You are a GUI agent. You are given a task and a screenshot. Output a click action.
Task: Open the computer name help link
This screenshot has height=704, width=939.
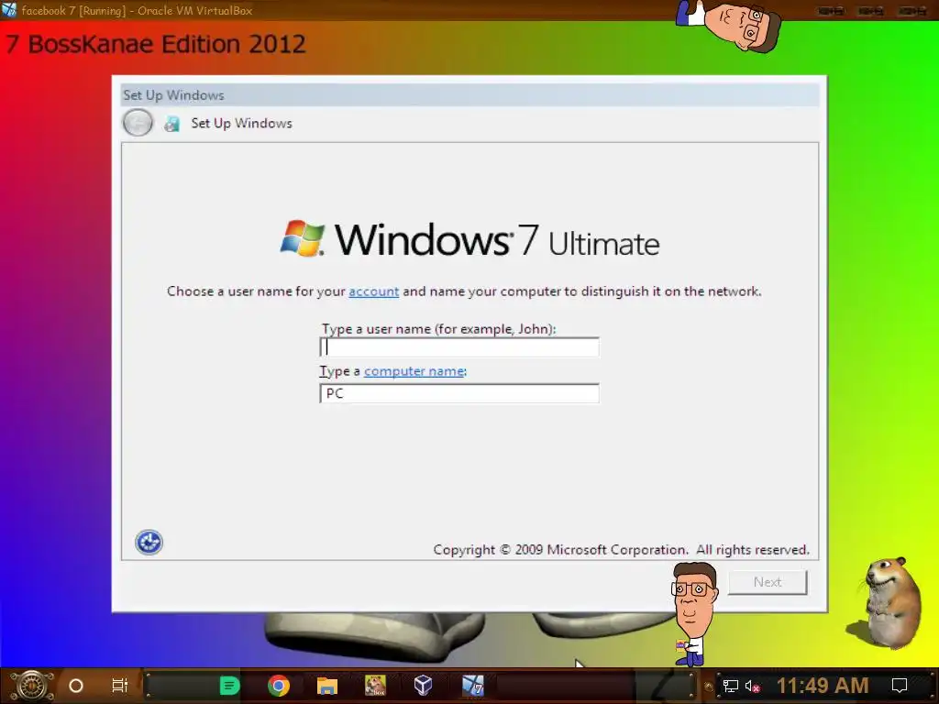pyautogui.click(x=414, y=371)
